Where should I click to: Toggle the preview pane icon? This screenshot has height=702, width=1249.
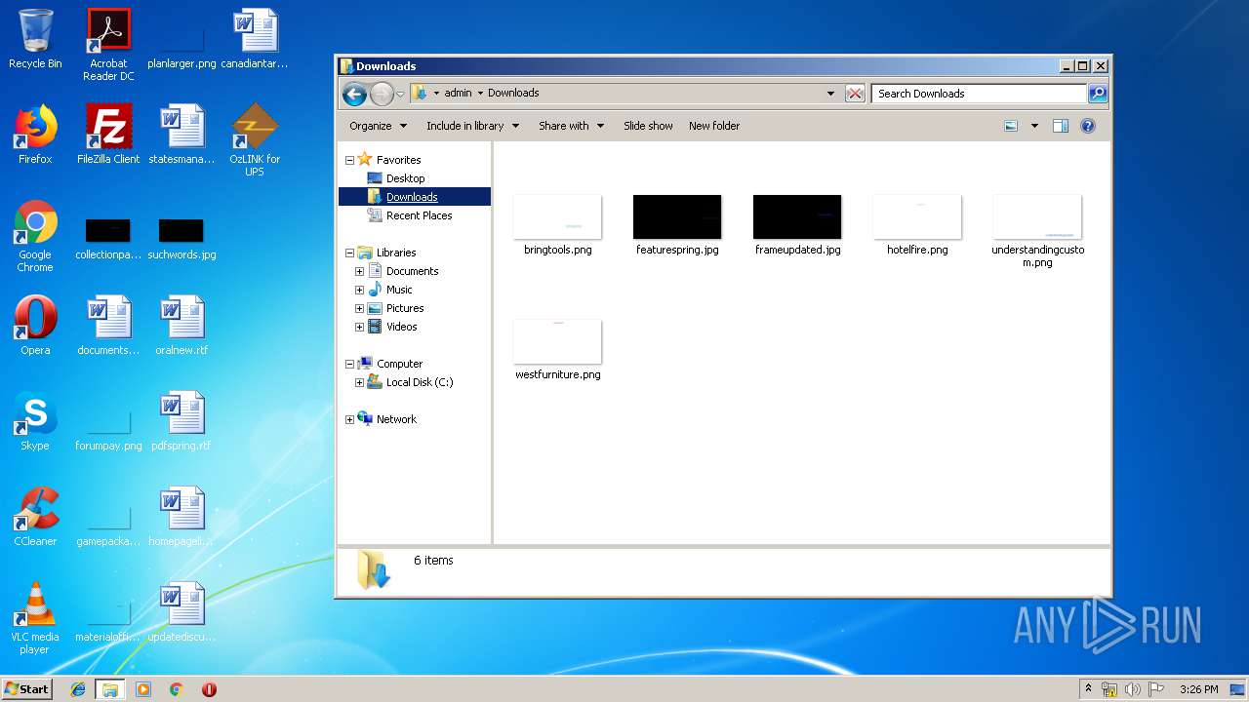click(1061, 126)
